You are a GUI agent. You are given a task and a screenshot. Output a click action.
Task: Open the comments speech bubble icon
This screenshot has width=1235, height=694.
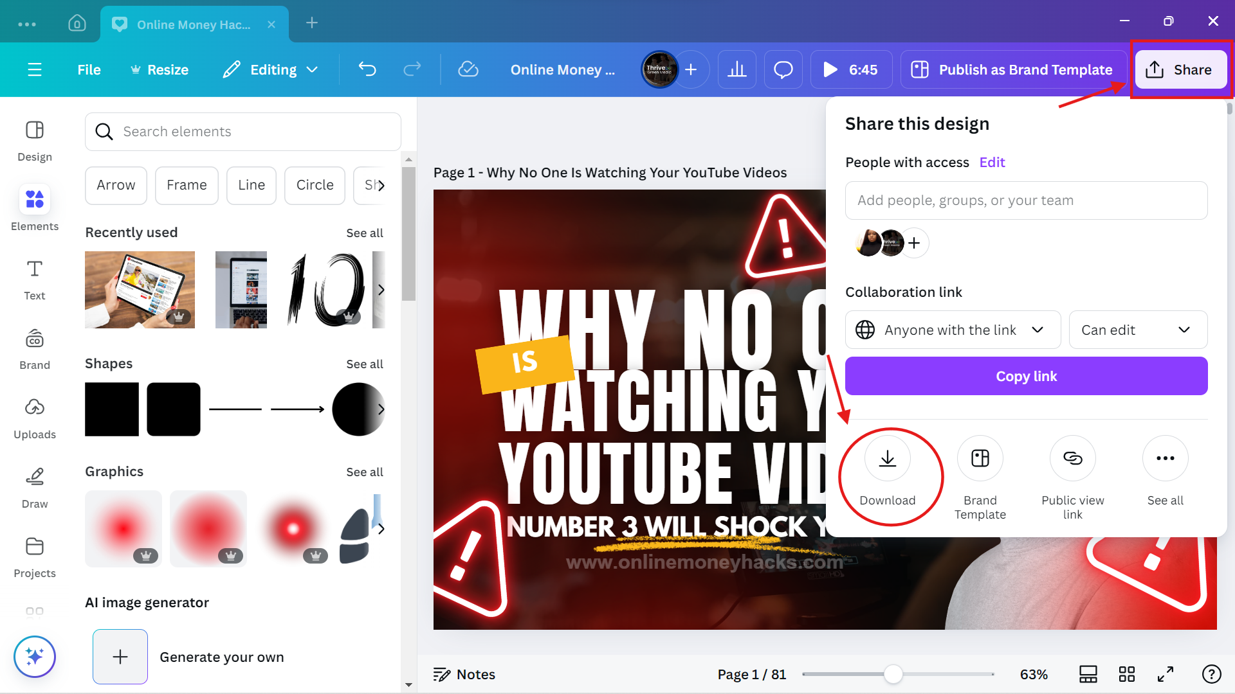pyautogui.click(x=783, y=69)
